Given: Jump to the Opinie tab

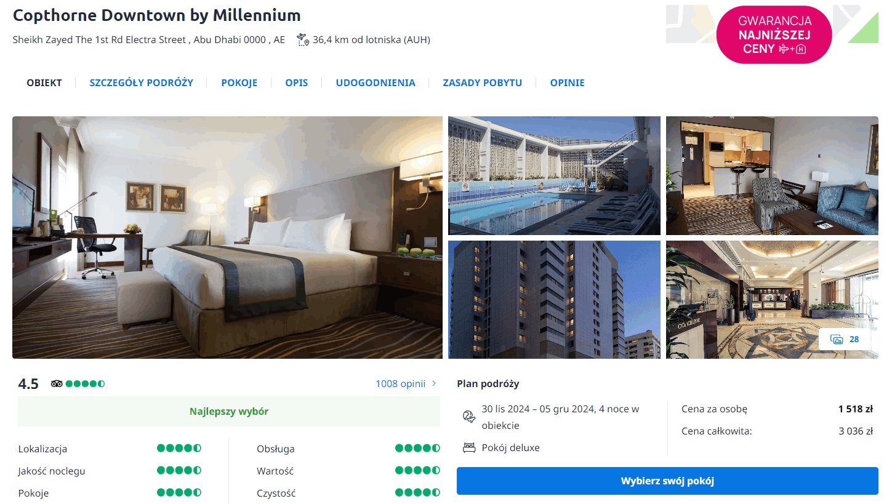Looking at the screenshot, I should point(567,82).
